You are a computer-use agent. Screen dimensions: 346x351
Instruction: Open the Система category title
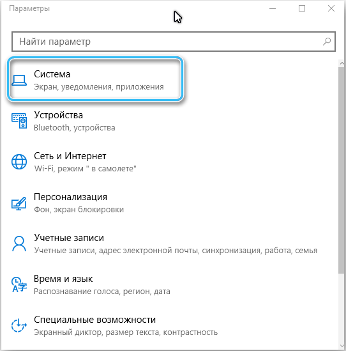pos(52,74)
